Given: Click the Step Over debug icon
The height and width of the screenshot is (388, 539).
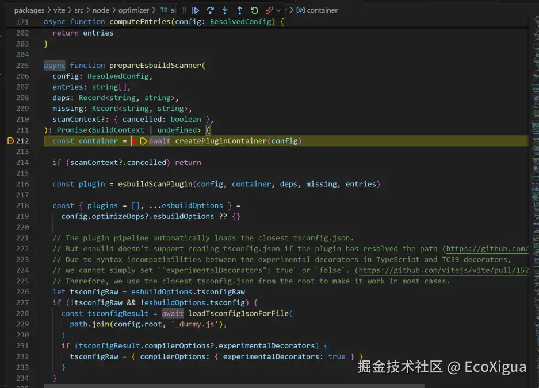Looking at the screenshot, I should pos(210,11).
